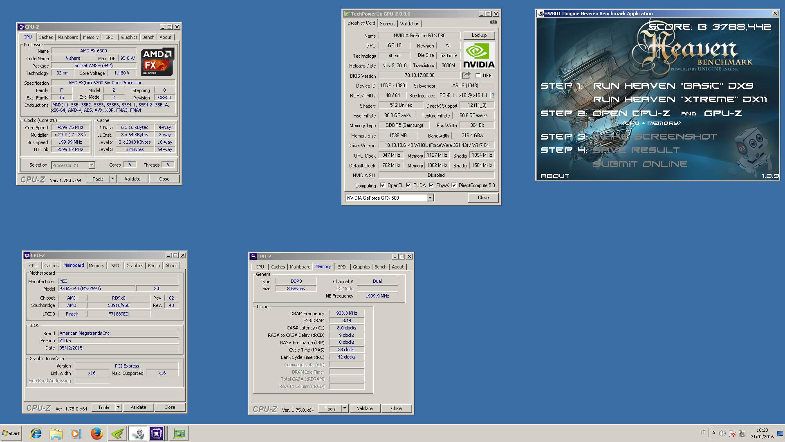Click the Core Speed value 4599.75 MHz
Image resolution: width=785 pixels, height=442 pixels.
click(70, 128)
